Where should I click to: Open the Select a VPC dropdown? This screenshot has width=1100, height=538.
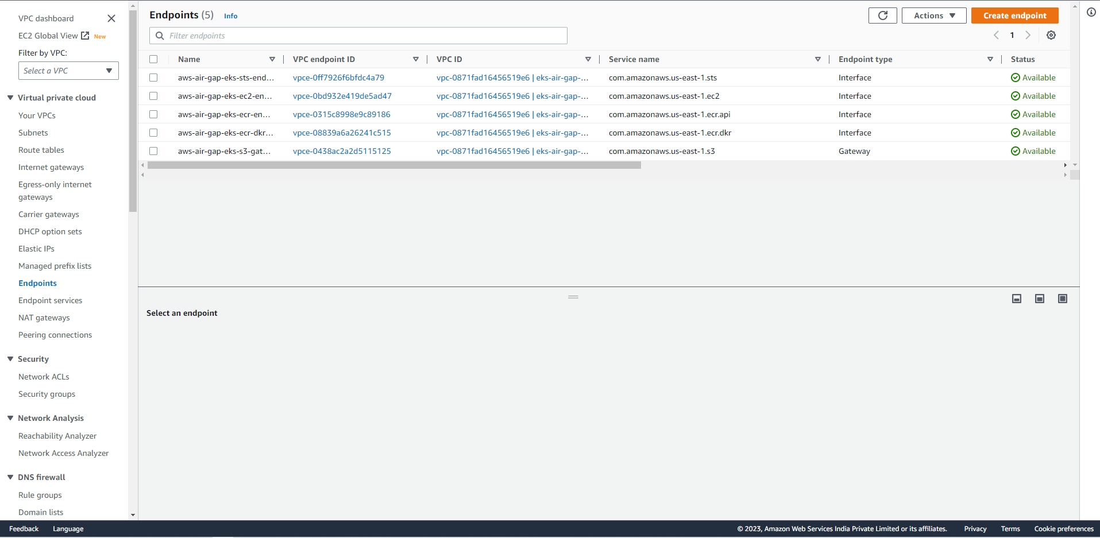pyautogui.click(x=68, y=71)
